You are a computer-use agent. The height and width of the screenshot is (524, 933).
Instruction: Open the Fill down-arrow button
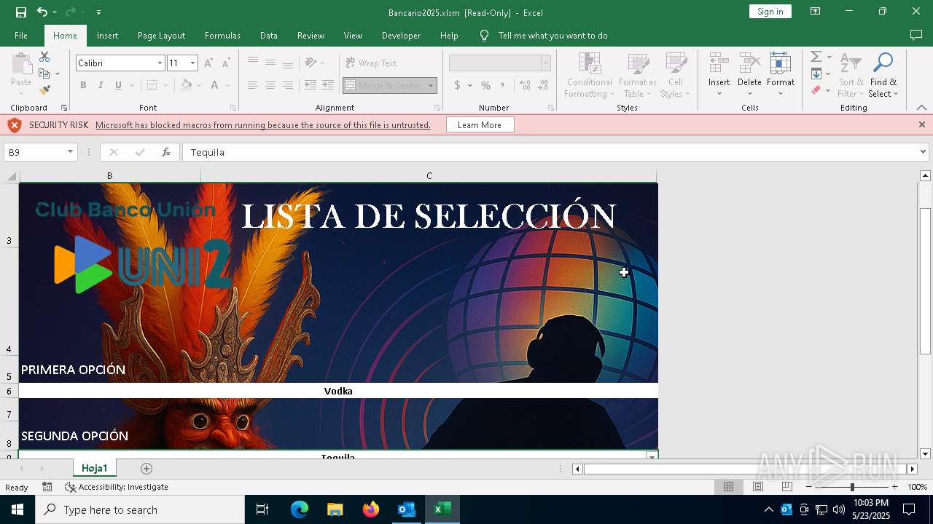(x=816, y=74)
